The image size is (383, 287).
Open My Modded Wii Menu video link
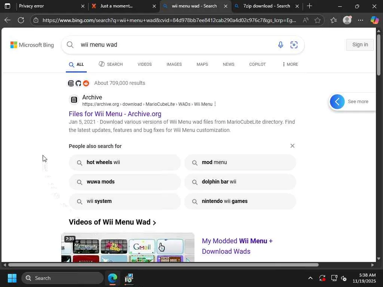pyautogui.click(x=237, y=246)
